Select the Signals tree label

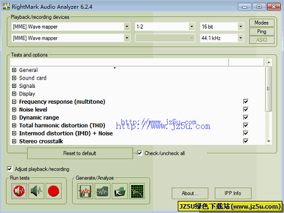tap(27, 86)
